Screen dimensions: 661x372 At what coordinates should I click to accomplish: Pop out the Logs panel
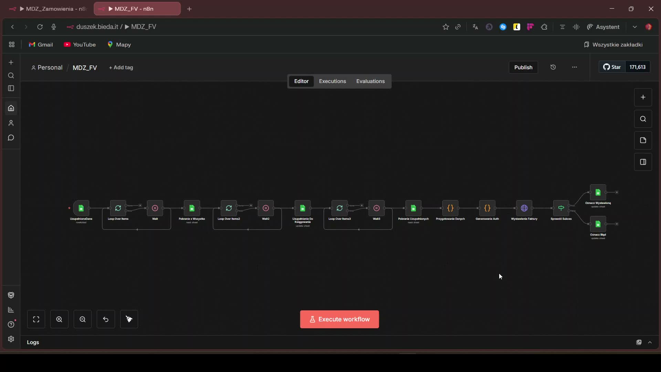[x=639, y=342]
